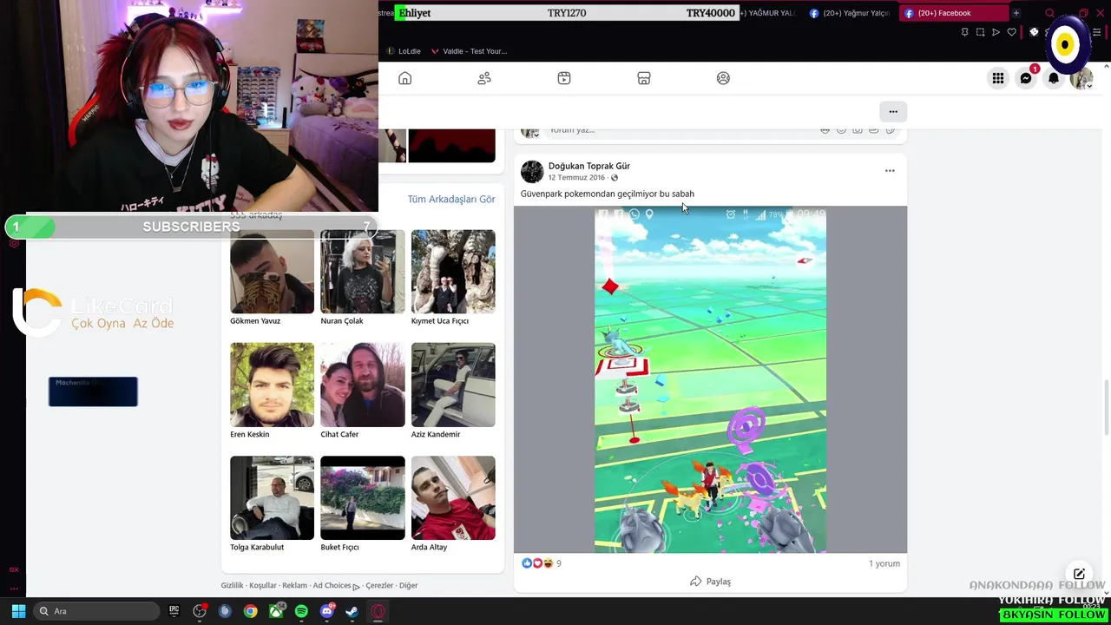Viewport: 1111px width, 625px height.
Task: Click the new message compose icon
Action: 1079,574
